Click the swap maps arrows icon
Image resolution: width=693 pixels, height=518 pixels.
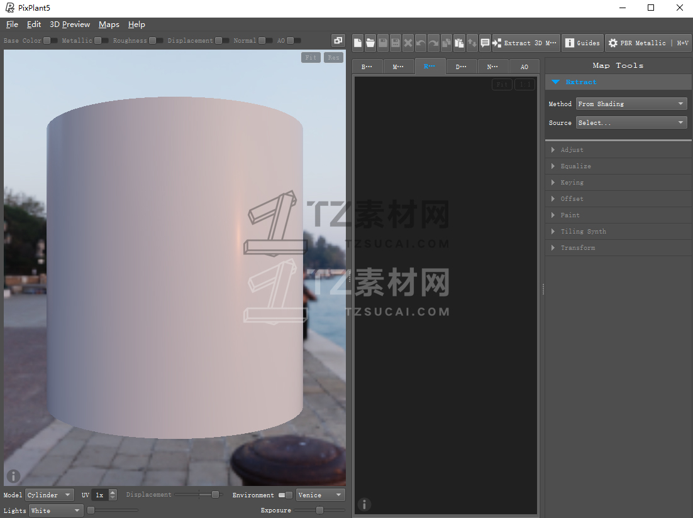click(472, 43)
